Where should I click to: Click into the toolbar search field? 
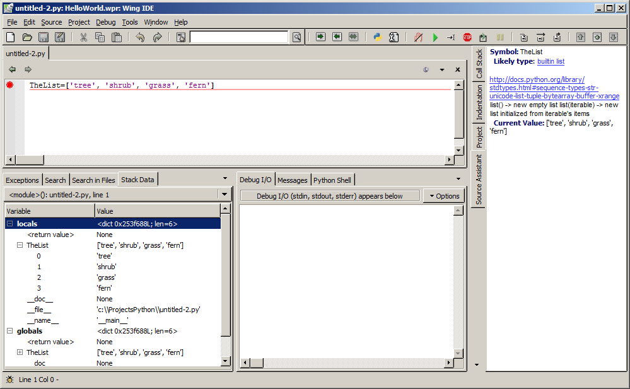click(240, 37)
